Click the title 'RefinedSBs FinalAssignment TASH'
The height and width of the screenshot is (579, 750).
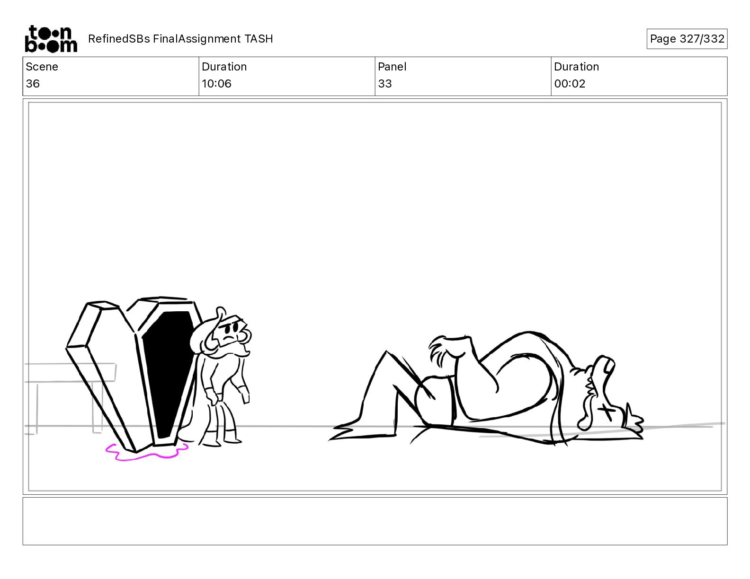click(180, 39)
